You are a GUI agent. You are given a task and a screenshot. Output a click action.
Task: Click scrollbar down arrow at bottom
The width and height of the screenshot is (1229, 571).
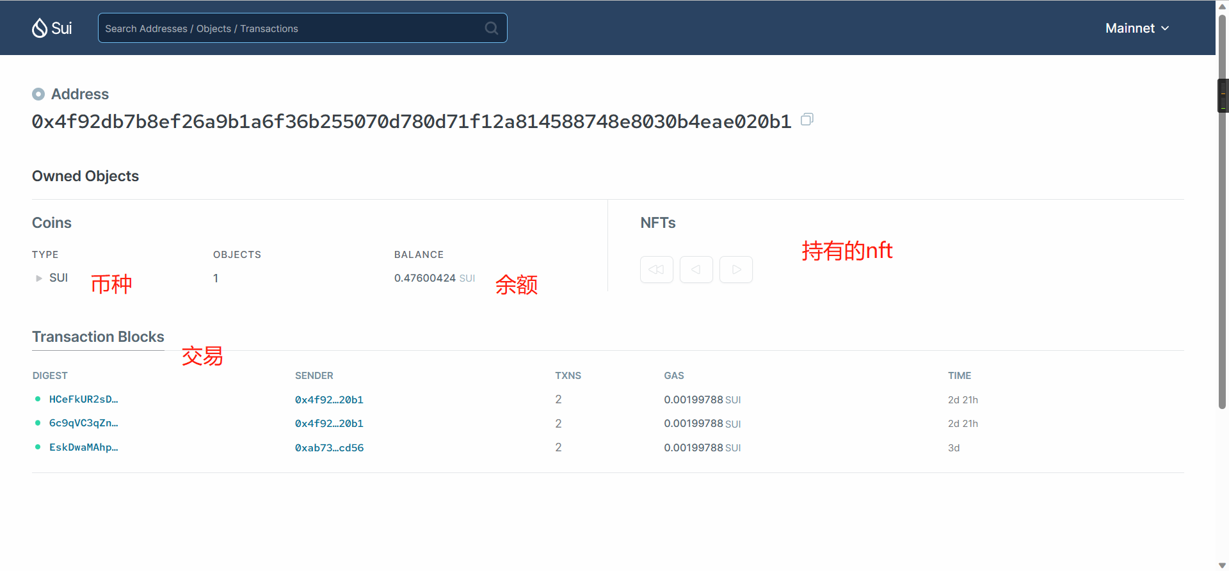point(1222,565)
